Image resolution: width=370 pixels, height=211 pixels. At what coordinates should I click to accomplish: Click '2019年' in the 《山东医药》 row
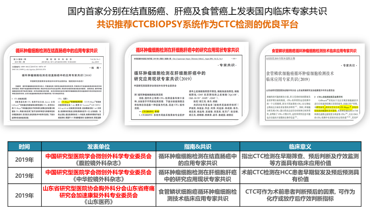pyautogui.click(x=25, y=196)
